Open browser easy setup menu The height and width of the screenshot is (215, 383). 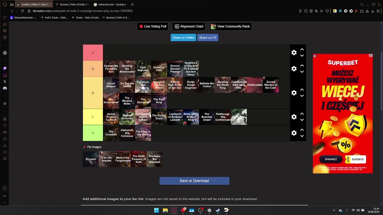[379, 11]
